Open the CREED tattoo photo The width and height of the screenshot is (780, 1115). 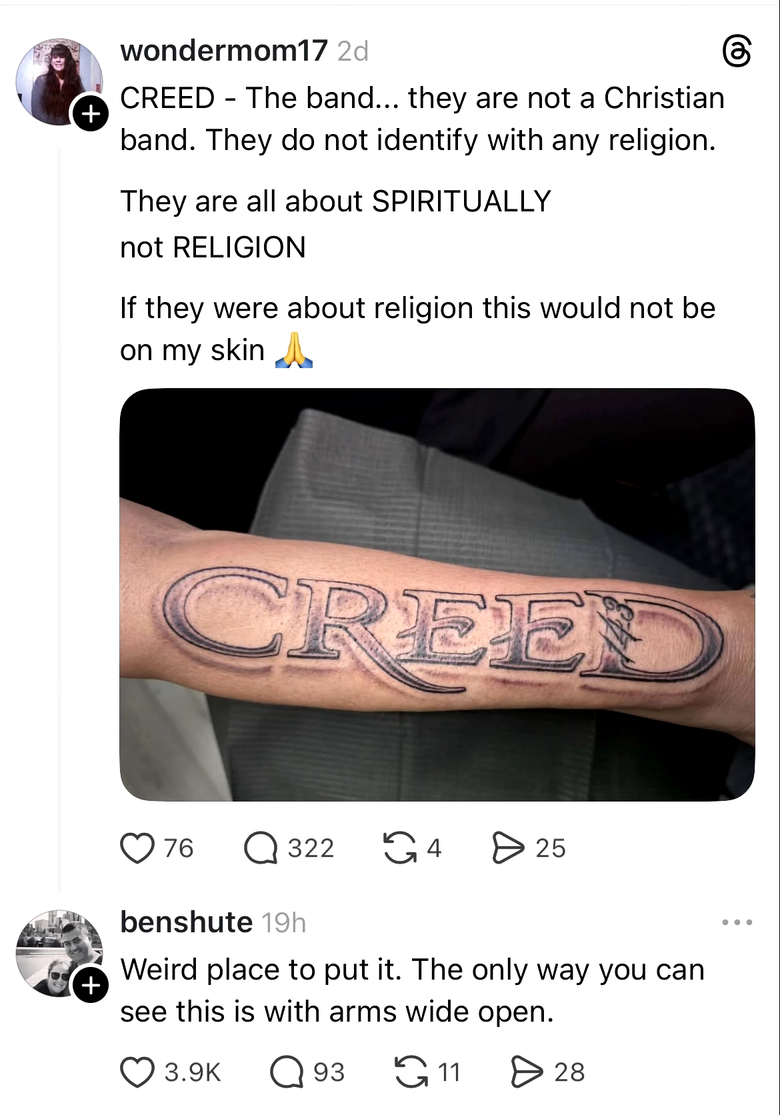click(437, 595)
